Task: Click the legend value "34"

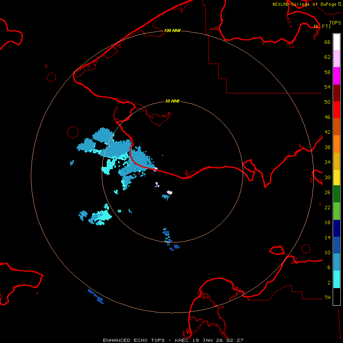Action: point(327,162)
